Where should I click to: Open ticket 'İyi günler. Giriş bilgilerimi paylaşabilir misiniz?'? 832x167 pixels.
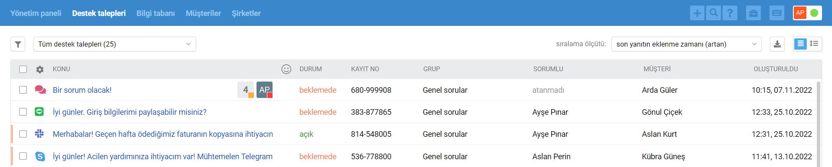pos(130,112)
